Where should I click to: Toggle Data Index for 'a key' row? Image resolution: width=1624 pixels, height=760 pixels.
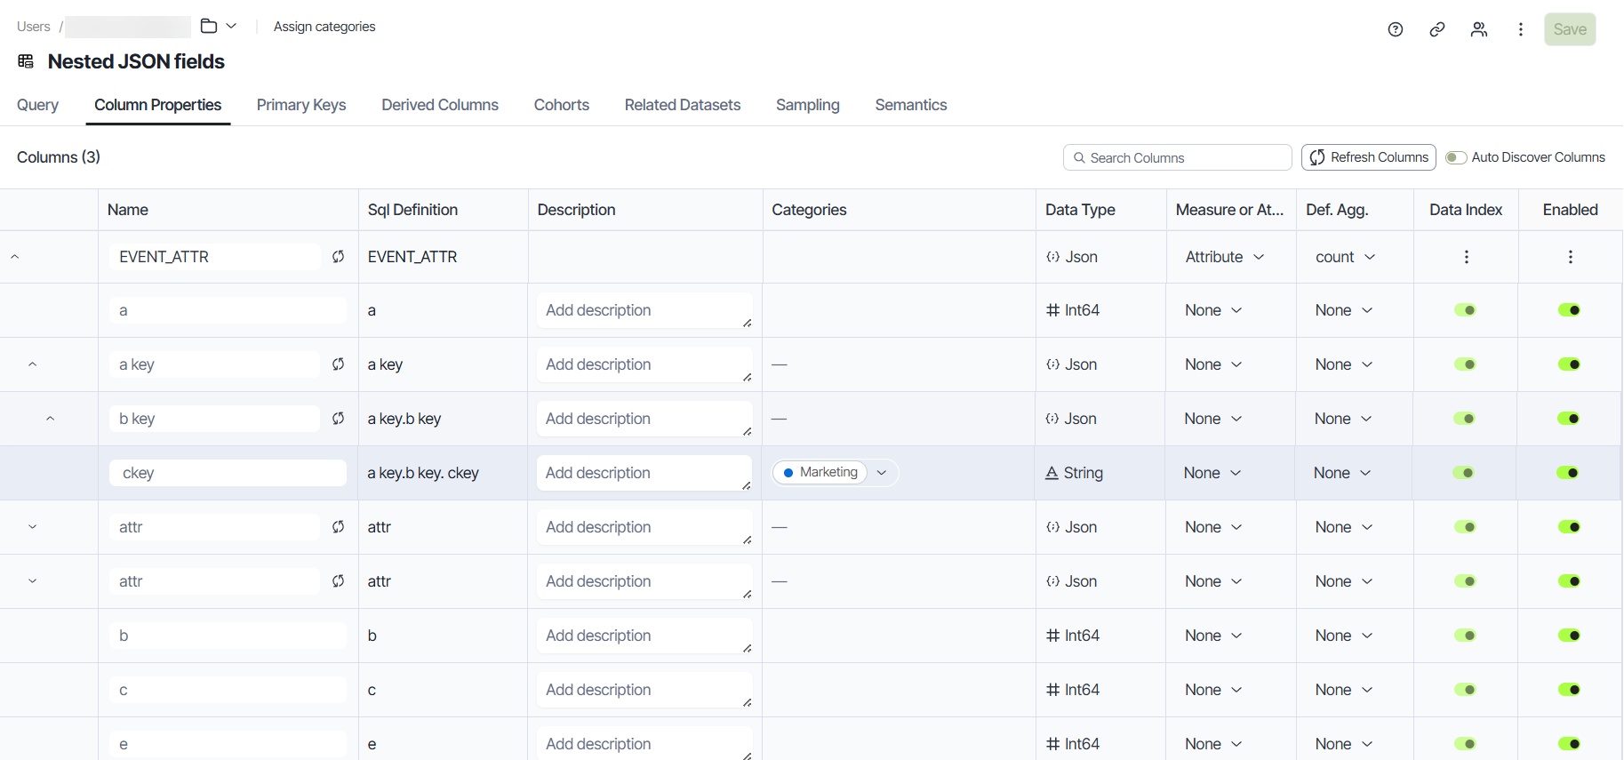click(x=1465, y=364)
